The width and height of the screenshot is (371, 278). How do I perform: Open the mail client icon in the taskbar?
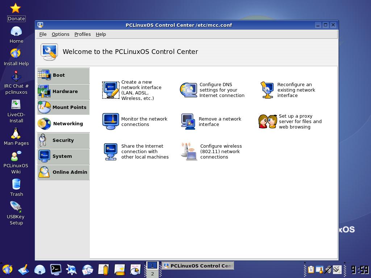pyautogui.click(x=88, y=270)
